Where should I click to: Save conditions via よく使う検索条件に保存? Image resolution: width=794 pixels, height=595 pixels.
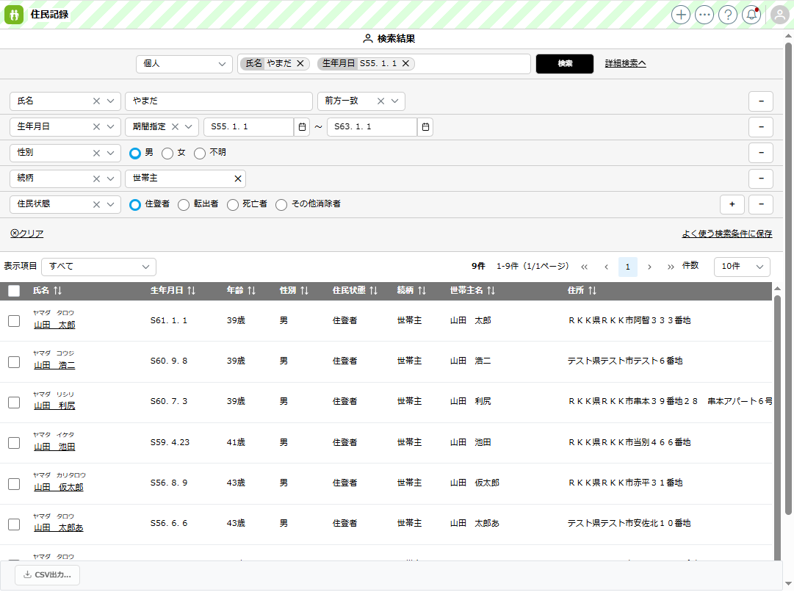726,234
